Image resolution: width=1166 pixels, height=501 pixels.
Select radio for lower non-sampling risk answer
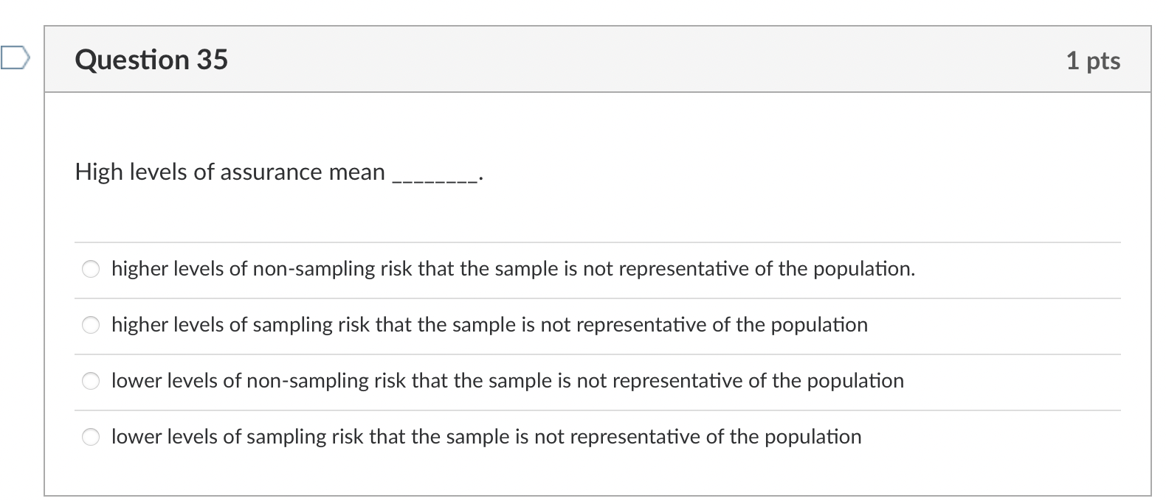pyautogui.click(x=91, y=381)
